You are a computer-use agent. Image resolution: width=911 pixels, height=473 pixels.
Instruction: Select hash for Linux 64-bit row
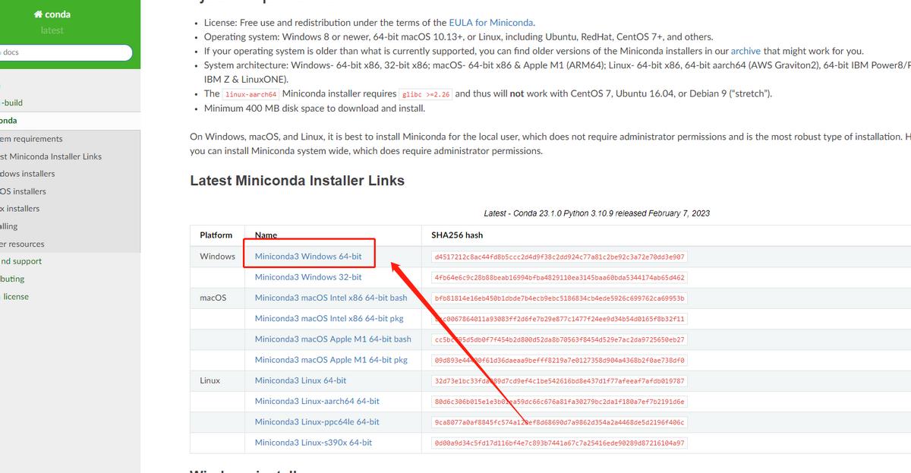click(560, 381)
